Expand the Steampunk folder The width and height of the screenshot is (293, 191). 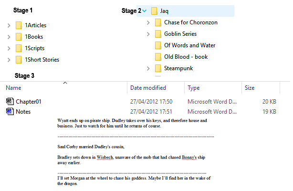click(148, 68)
